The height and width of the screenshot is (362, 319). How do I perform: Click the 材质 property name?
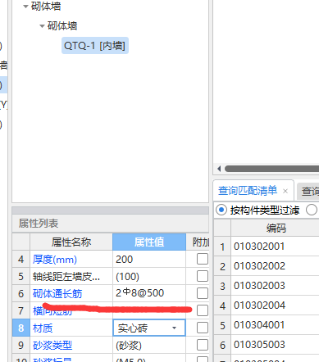[43, 328]
